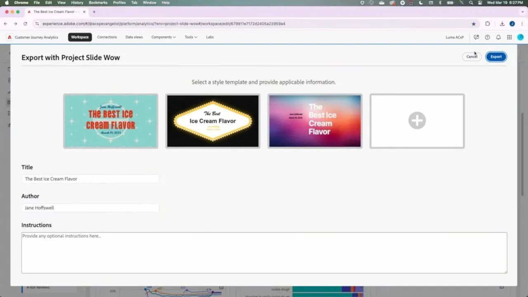Switch to the Connections tab
Image resolution: width=528 pixels, height=297 pixels.
(107, 37)
